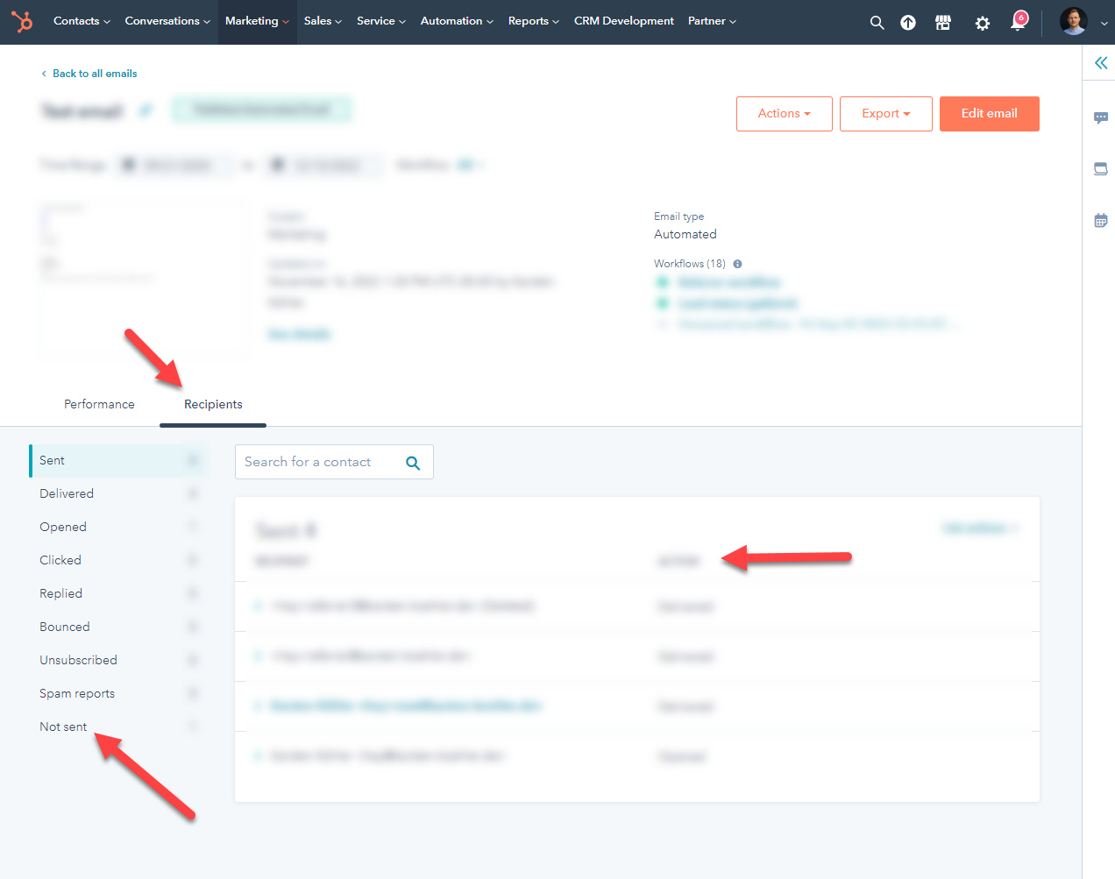Open the App Marketplace icon
The width and height of the screenshot is (1115, 879).
943,23
